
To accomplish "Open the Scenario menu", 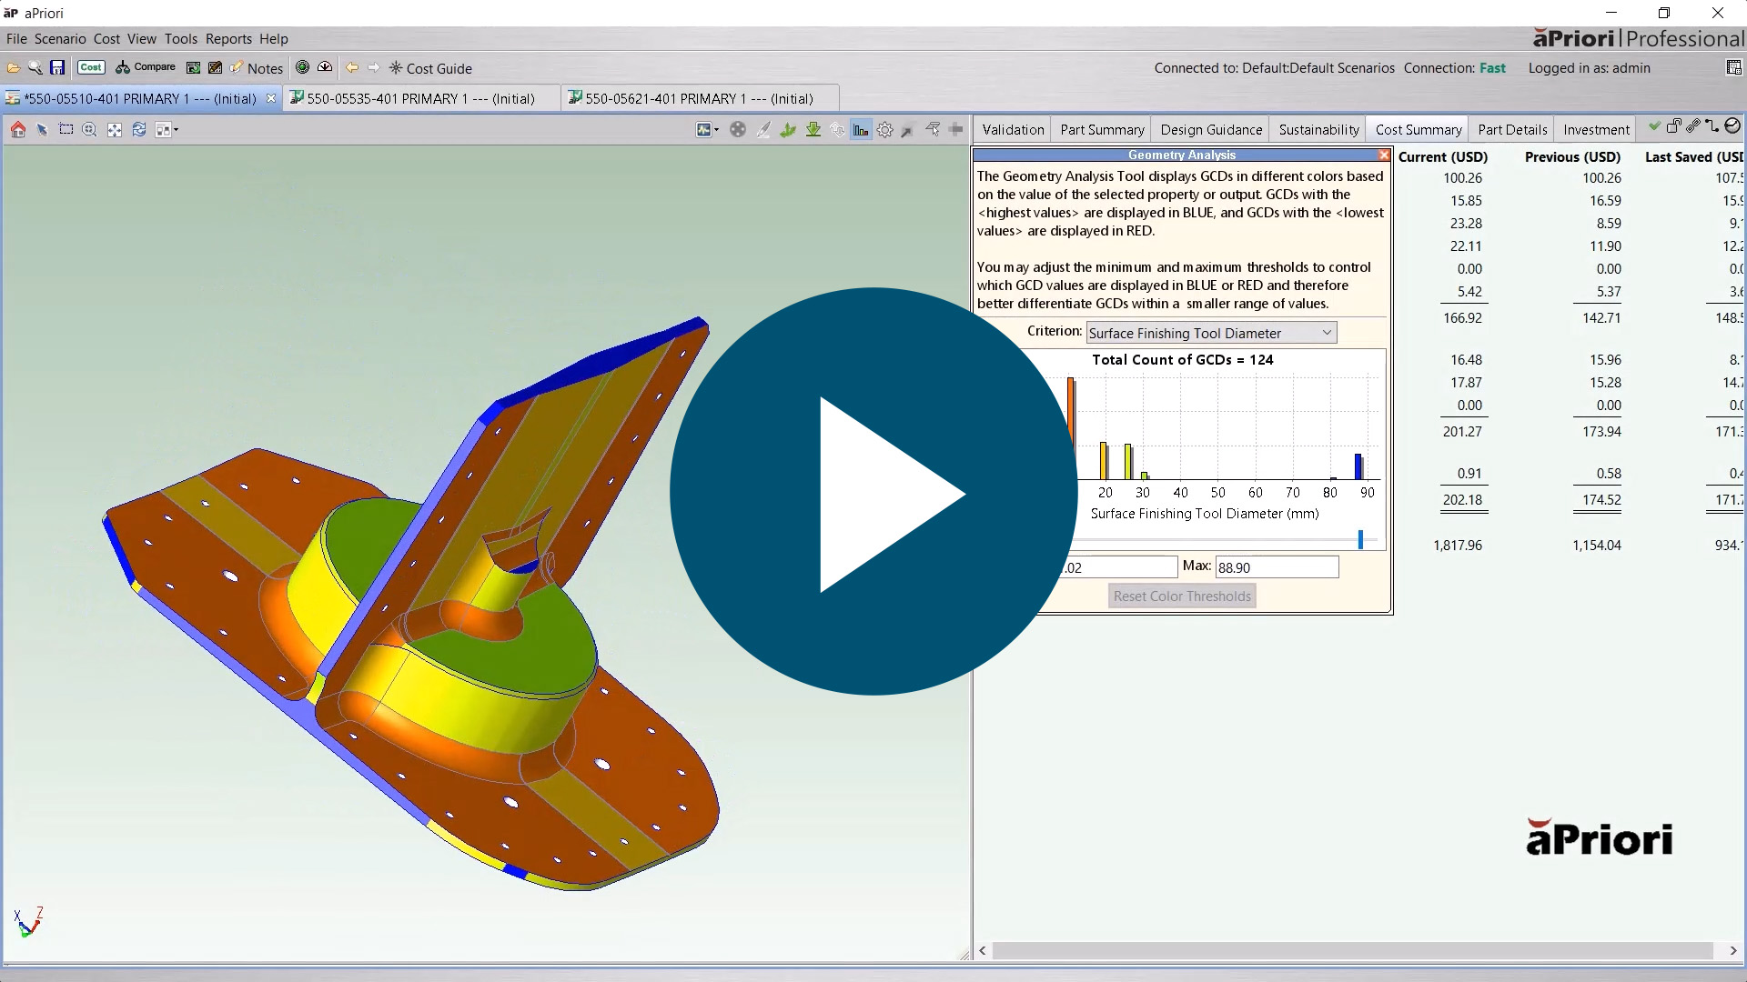I will pos(60,39).
